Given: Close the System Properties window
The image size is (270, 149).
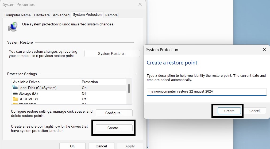Looking at the screenshot, I should 140,4.
